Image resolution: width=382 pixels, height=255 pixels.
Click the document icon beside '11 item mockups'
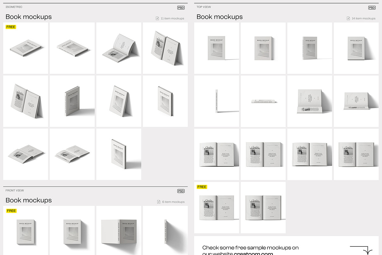[x=157, y=18]
